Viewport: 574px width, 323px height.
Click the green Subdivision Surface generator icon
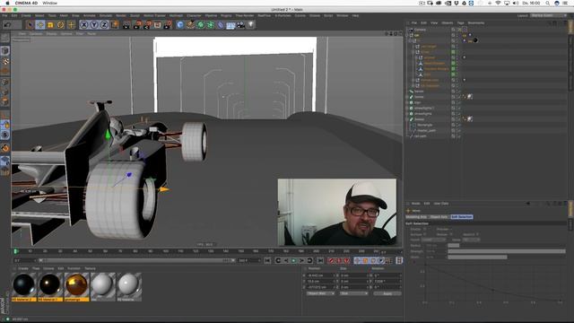tap(201, 24)
